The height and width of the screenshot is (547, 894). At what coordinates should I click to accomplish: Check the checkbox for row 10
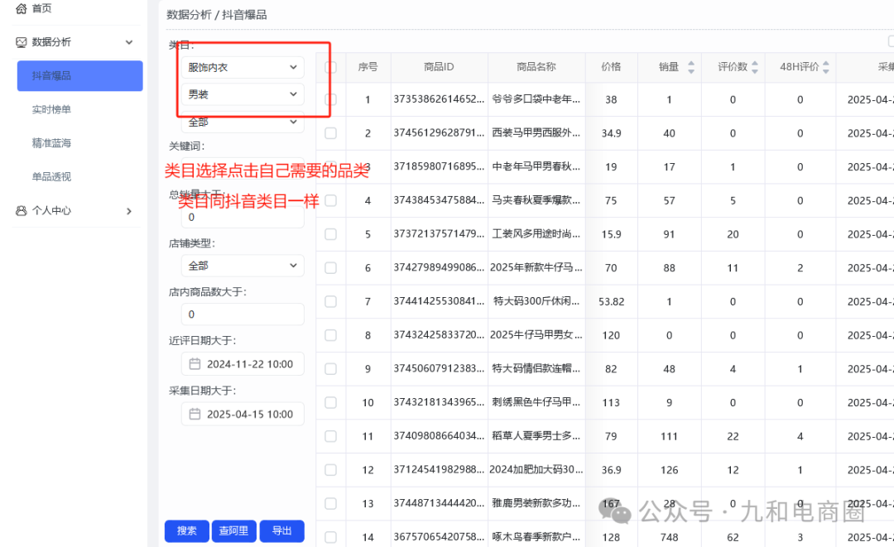coord(330,402)
